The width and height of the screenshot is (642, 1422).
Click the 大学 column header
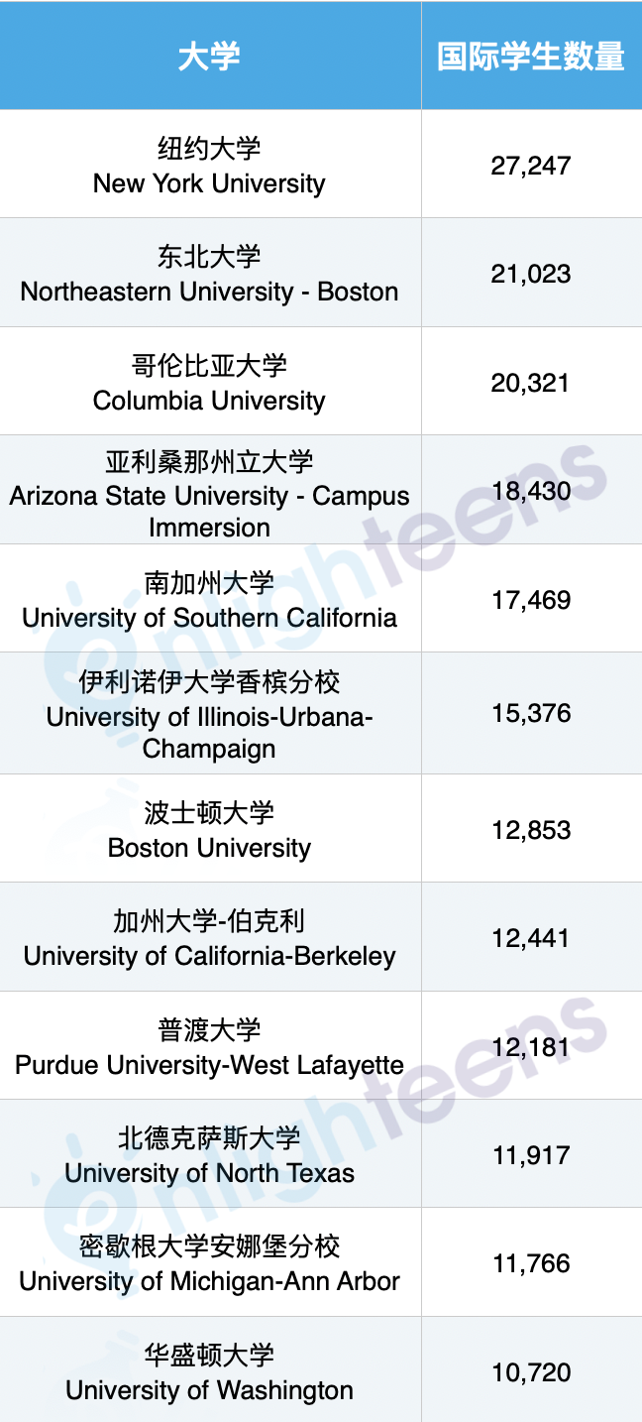pyautogui.click(x=210, y=56)
